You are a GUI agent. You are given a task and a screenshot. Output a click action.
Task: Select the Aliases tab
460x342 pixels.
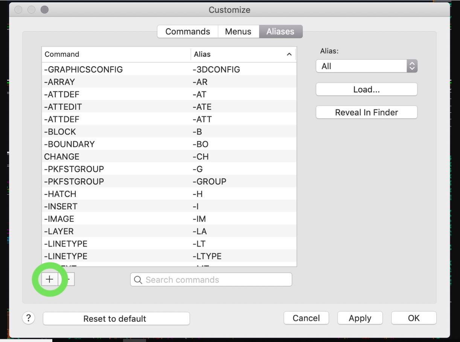click(280, 32)
